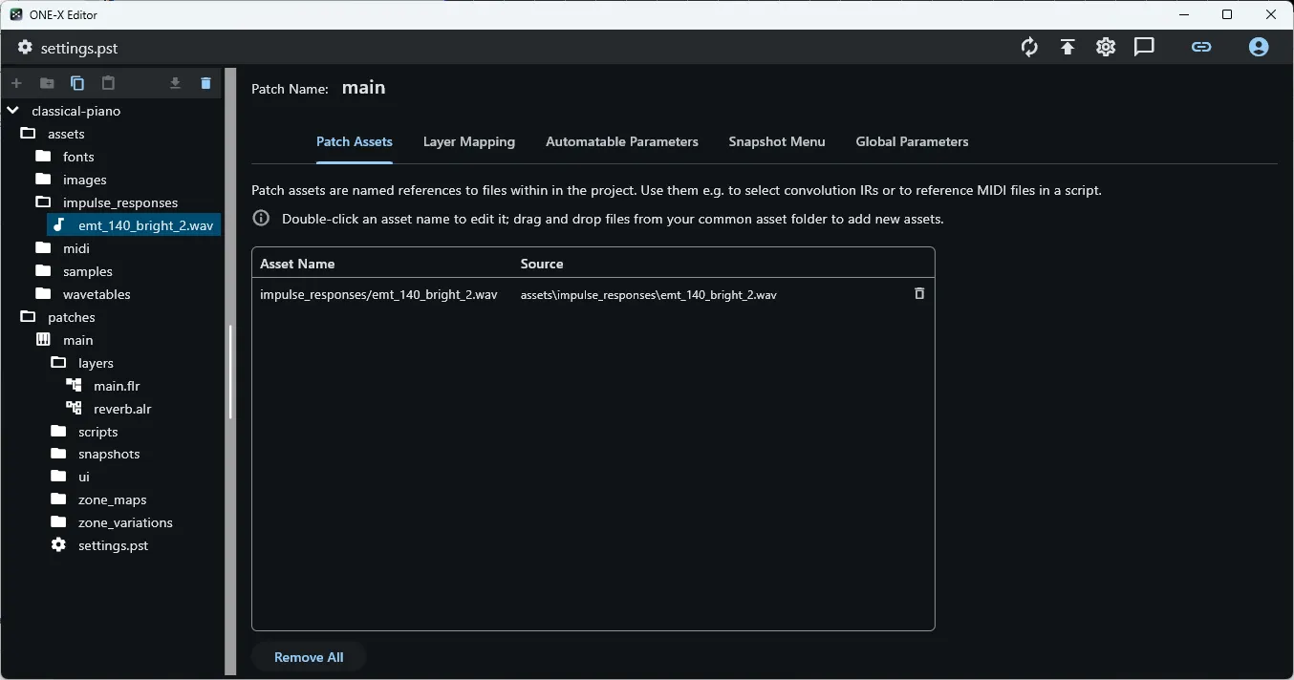Image resolution: width=1294 pixels, height=680 pixels.
Task: Minimize the ONE-X Editor window
Action: [x=1184, y=14]
